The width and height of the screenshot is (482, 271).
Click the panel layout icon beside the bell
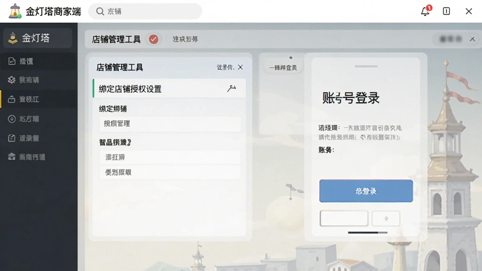tap(446, 11)
